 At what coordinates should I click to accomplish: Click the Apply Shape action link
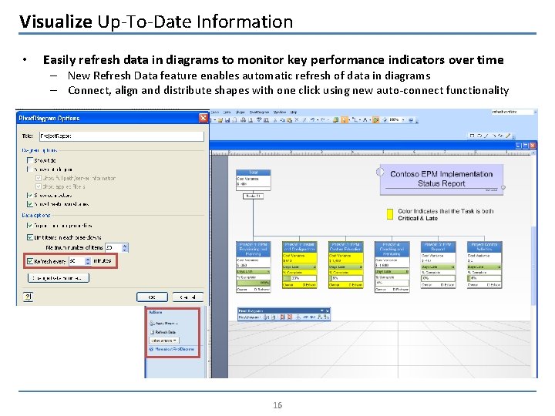166,323
